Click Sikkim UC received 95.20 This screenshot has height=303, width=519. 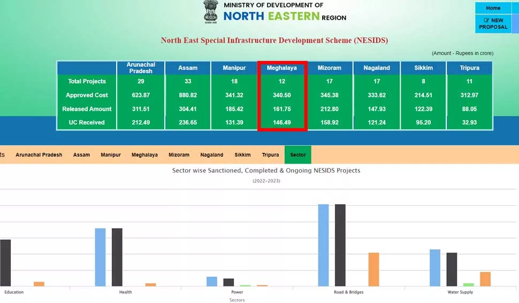point(423,122)
